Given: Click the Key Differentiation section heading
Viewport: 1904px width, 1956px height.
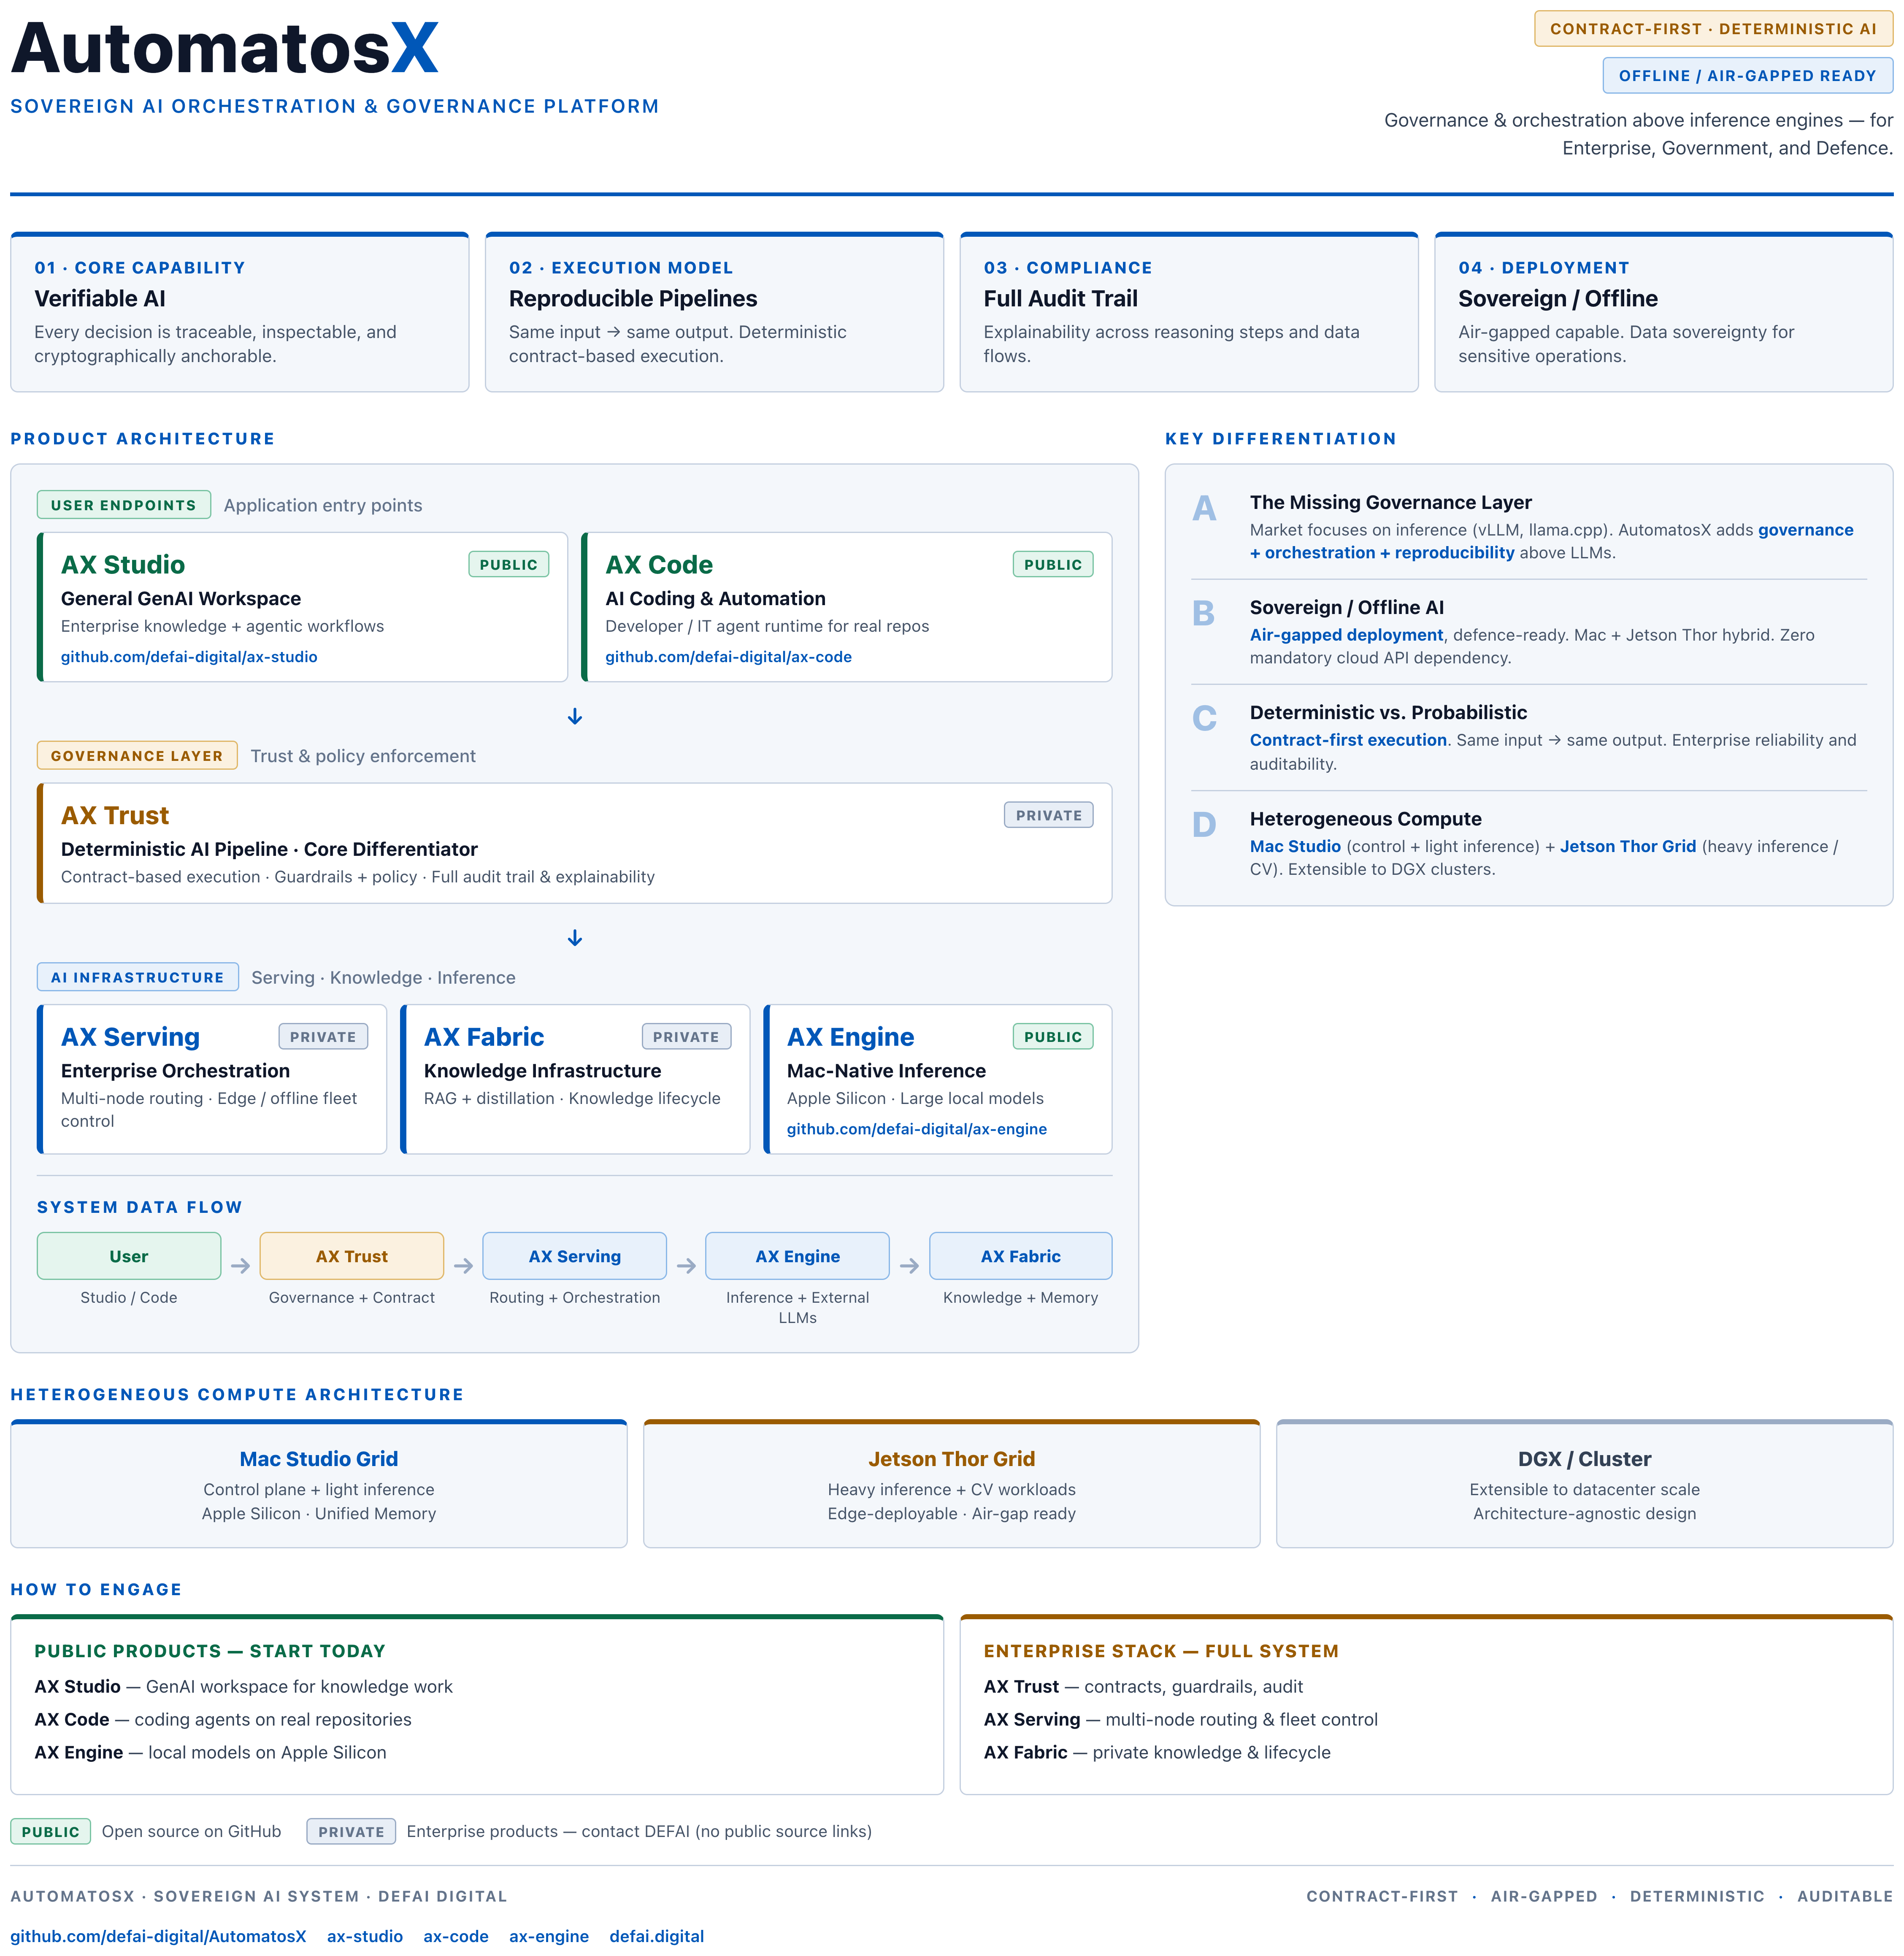Looking at the screenshot, I should (1281, 439).
